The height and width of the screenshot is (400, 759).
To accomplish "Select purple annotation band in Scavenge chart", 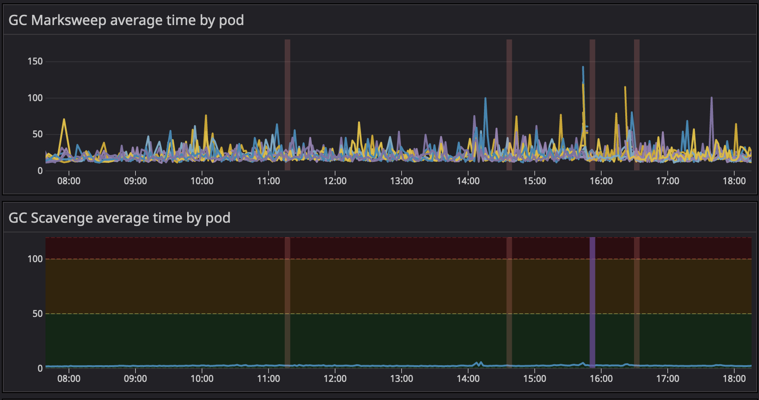I will click(592, 303).
